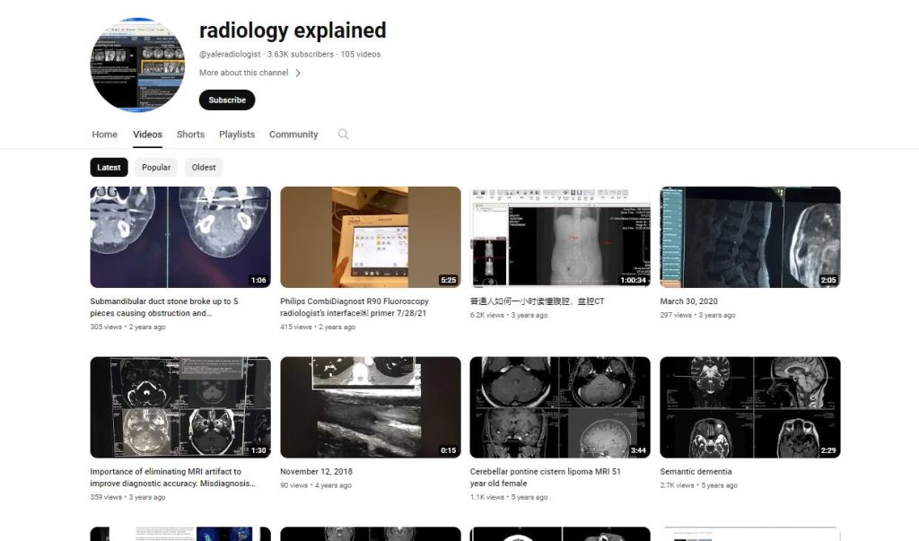Play the Submandibular duct stone video thumbnail
919x541 pixels.
[x=180, y=237]
